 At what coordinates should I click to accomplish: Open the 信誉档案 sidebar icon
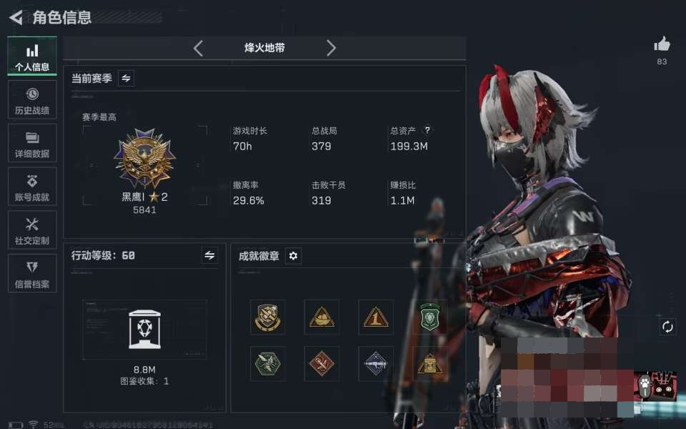[32, 267]
